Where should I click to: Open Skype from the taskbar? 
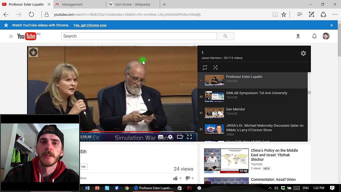(107, 188)
